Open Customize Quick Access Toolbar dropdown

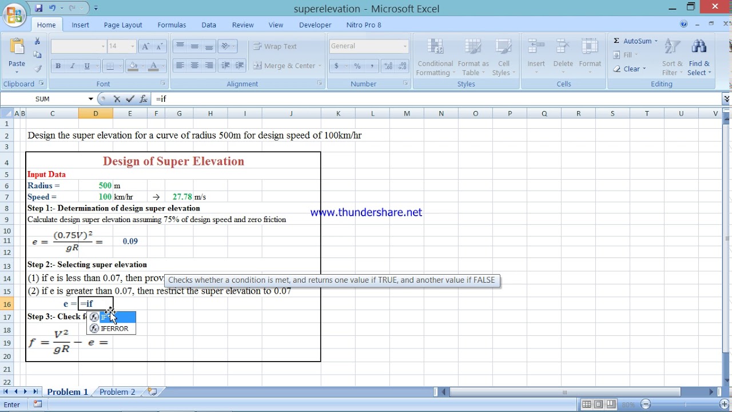point(96,8)
